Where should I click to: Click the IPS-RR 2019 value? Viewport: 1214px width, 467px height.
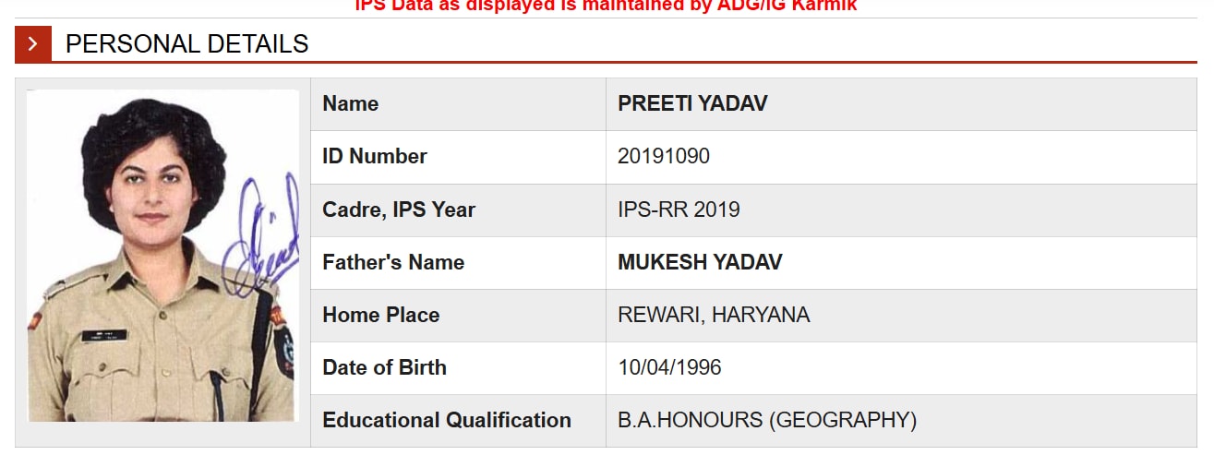coord(679,210)
